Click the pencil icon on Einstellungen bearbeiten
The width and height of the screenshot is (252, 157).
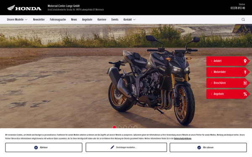112,147
